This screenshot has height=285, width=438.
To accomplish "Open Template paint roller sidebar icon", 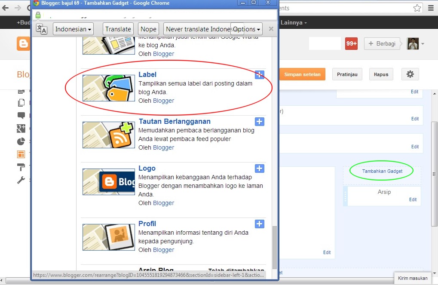I will coord(21,167).
